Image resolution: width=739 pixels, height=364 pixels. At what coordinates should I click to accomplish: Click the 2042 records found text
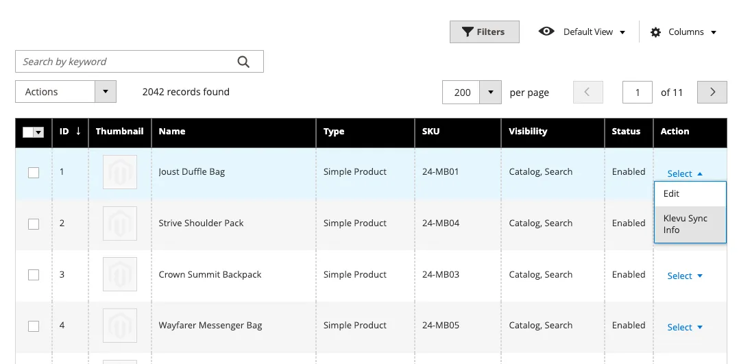tap(186, 92)
